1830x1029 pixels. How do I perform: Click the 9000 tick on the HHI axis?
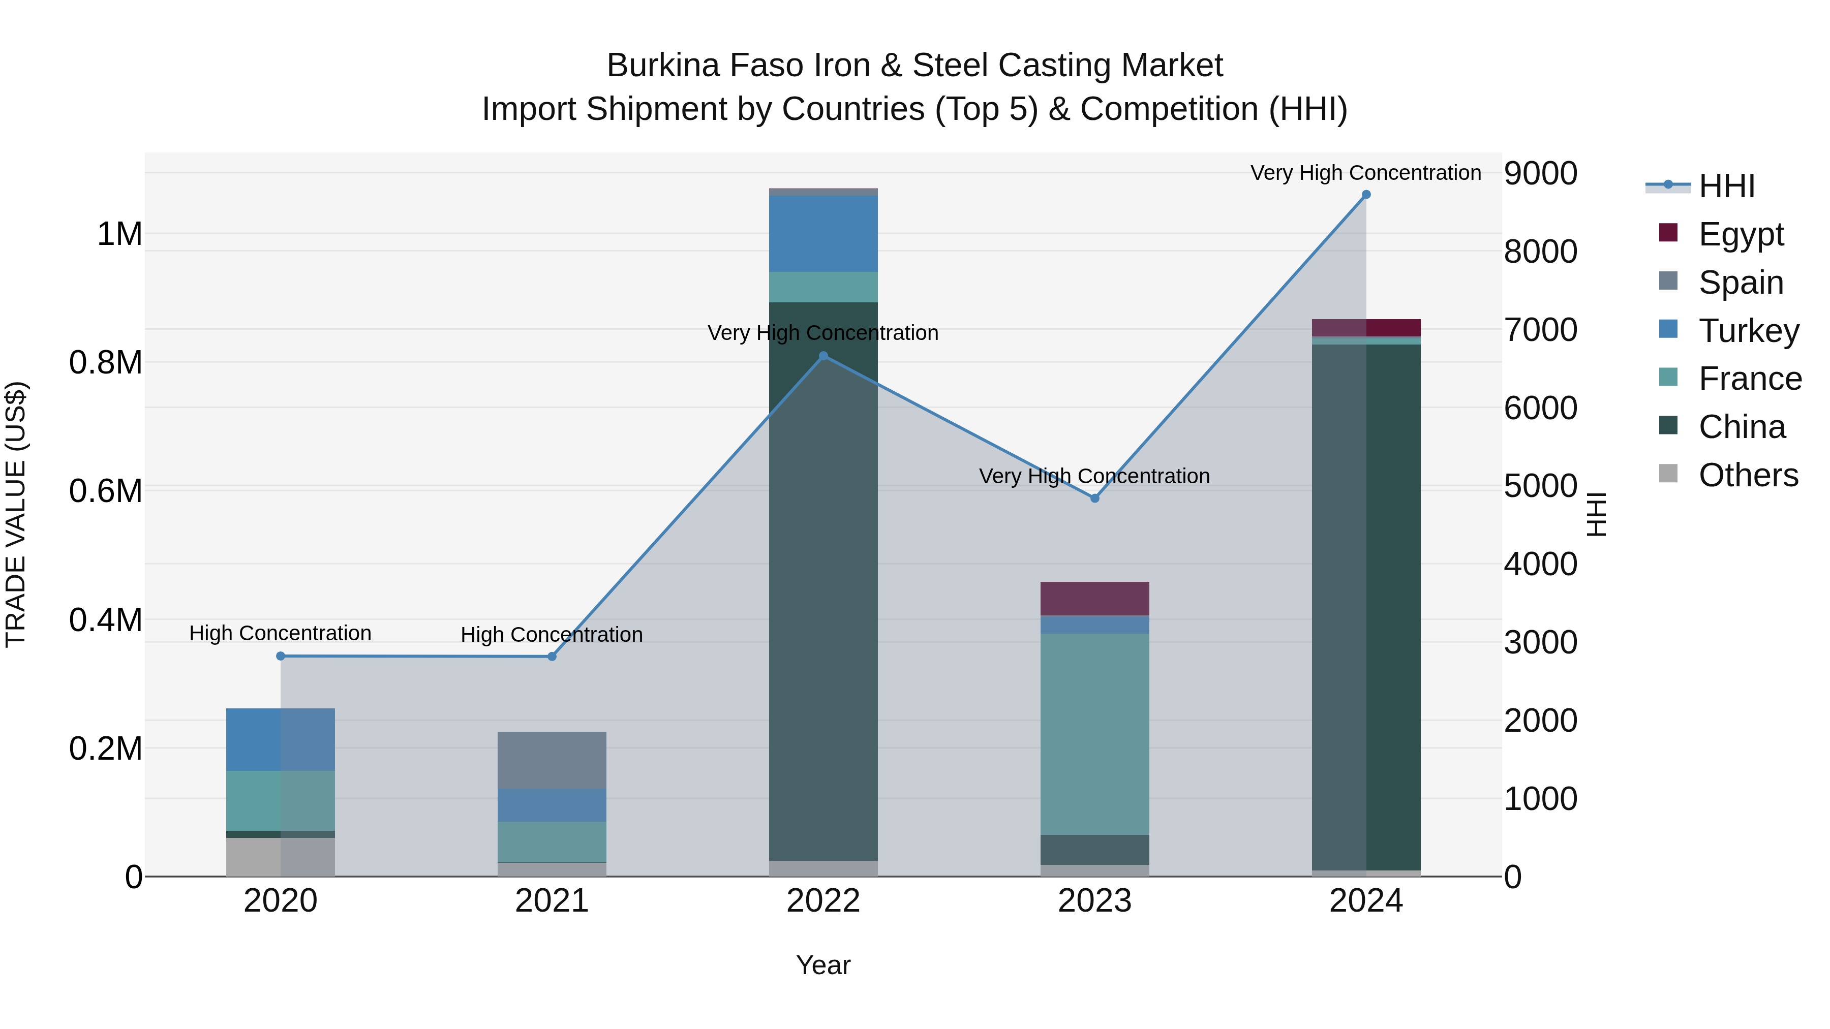click(x=1541, y=173)
